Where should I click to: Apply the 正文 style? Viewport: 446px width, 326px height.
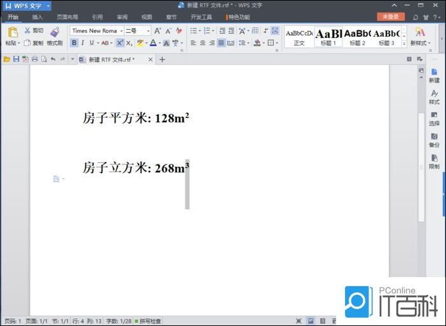(299, 37)
